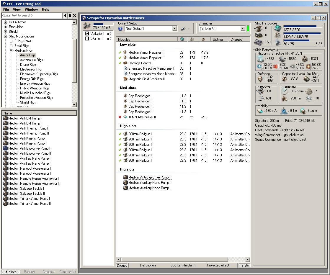Screen dimensions: 330x275
Task: Click the CPU column header icon
Action: pyautogui.click(x=182, y=39)
